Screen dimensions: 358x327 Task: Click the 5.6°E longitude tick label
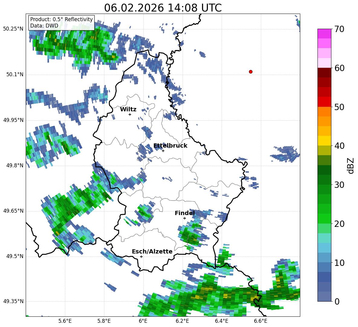tap(65, 321)
